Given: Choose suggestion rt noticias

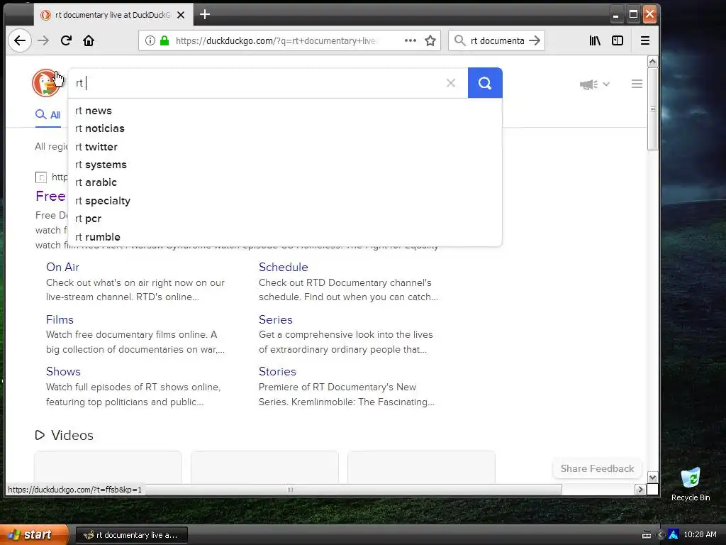Looking at the screenshot, I should click(285, 128).
